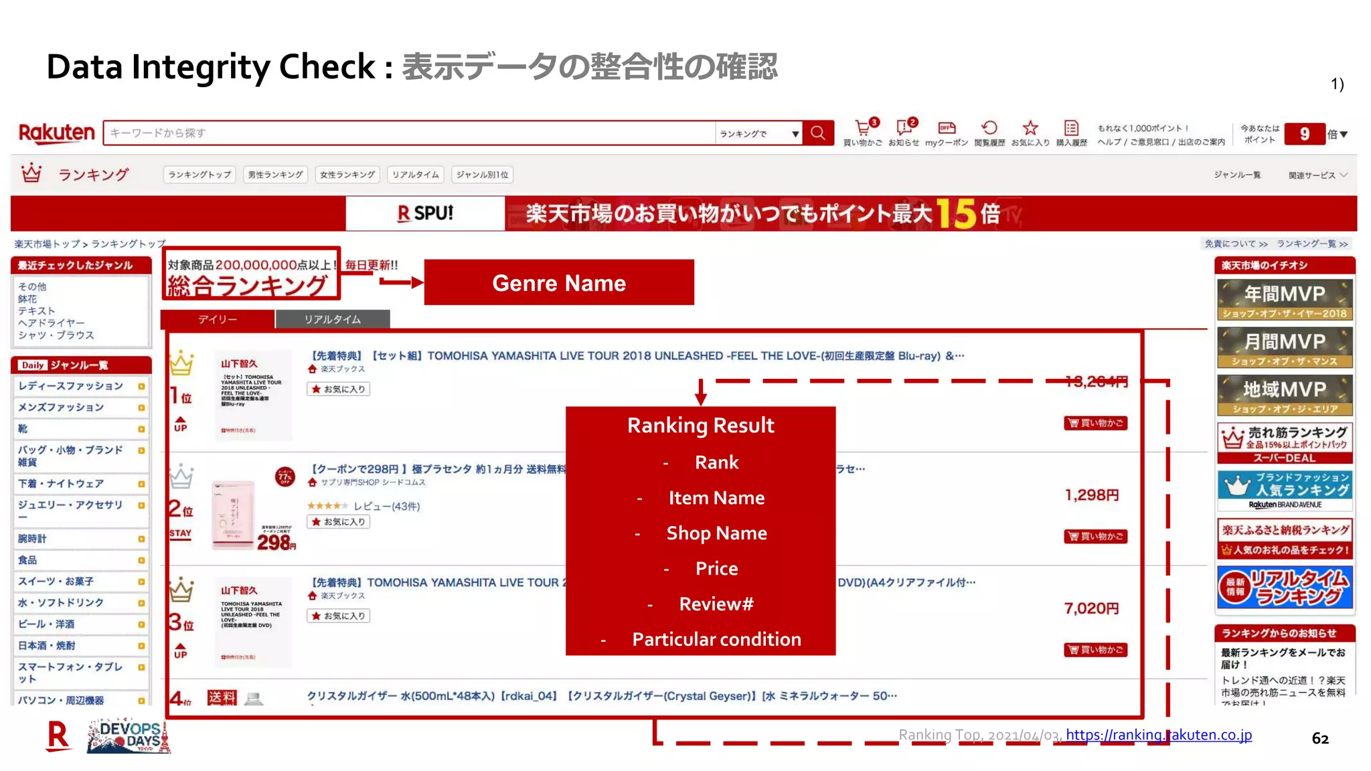This screenshot has width=1371, height=771.
Task: Select the デイリー tab
Action: point(218,319)
